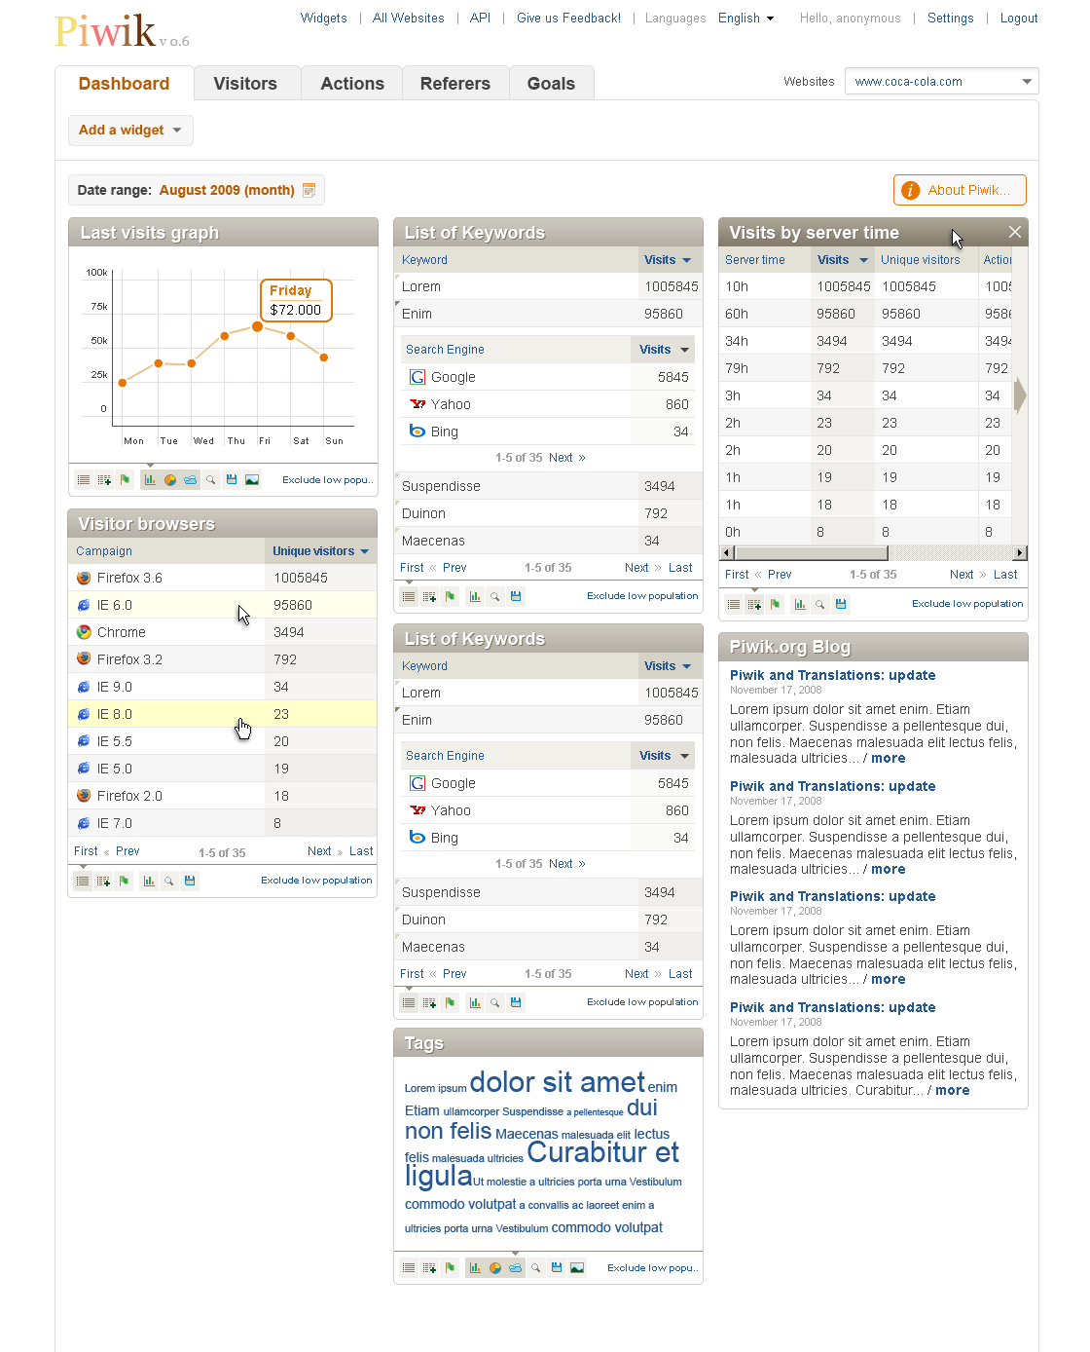Open the Add a widget dropdown

(130, 131)
